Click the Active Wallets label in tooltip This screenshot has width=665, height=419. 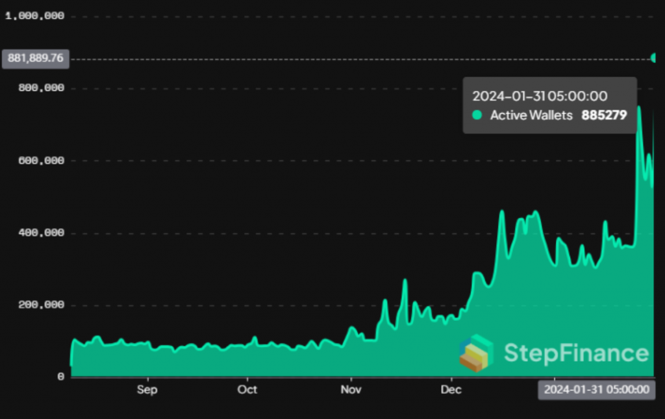tap(531, 116)
